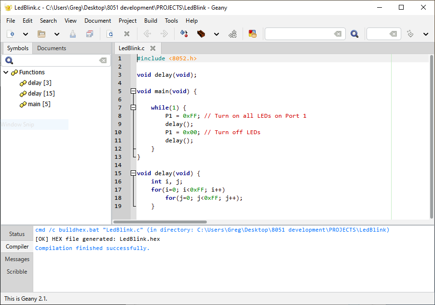Select main [5] in the symbols list

[39, 104]
